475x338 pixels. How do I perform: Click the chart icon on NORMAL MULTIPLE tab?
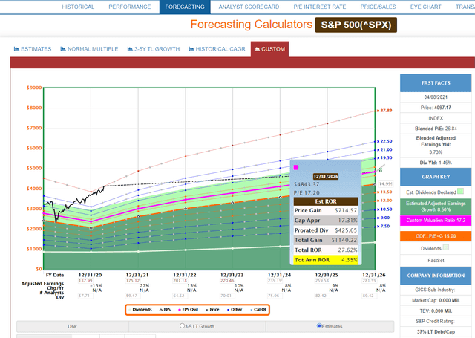(x=63, y=49)
